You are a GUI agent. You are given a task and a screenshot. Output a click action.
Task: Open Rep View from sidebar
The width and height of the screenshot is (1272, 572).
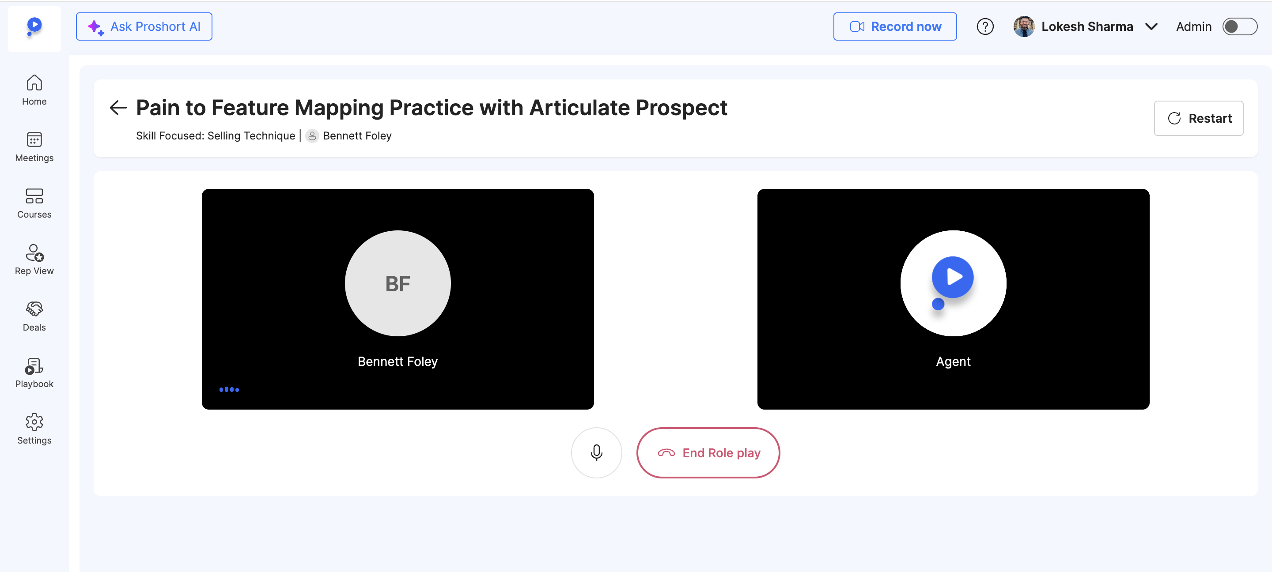[34, 260]
